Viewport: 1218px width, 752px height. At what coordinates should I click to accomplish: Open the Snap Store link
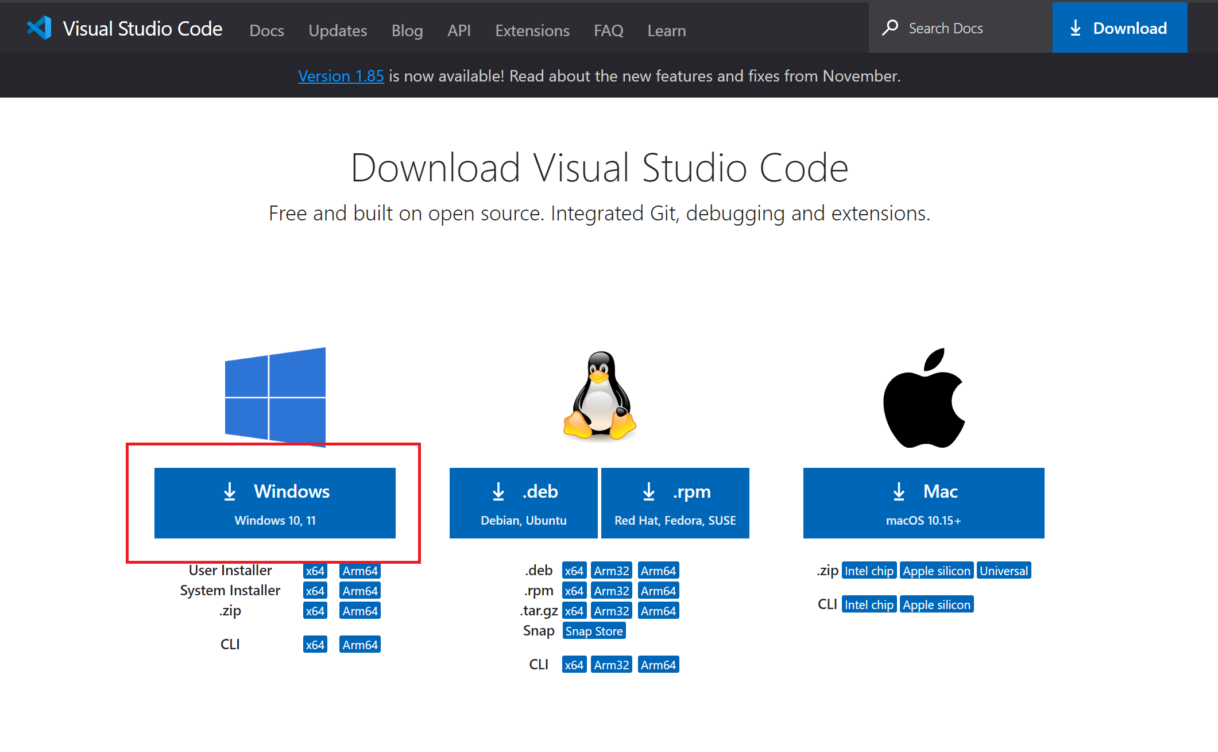[594, 631]
